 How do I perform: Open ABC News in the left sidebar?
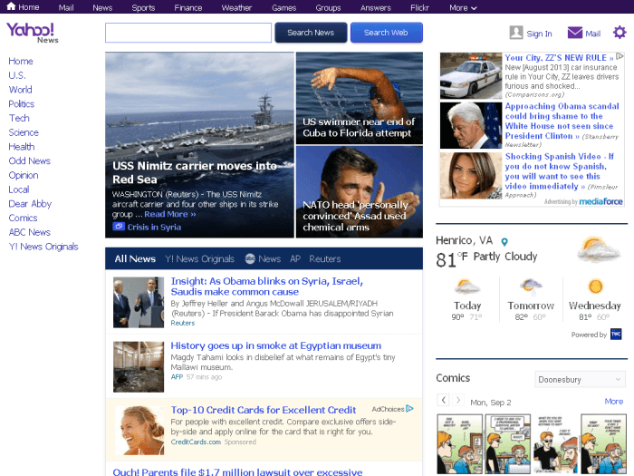click(30, 232)
